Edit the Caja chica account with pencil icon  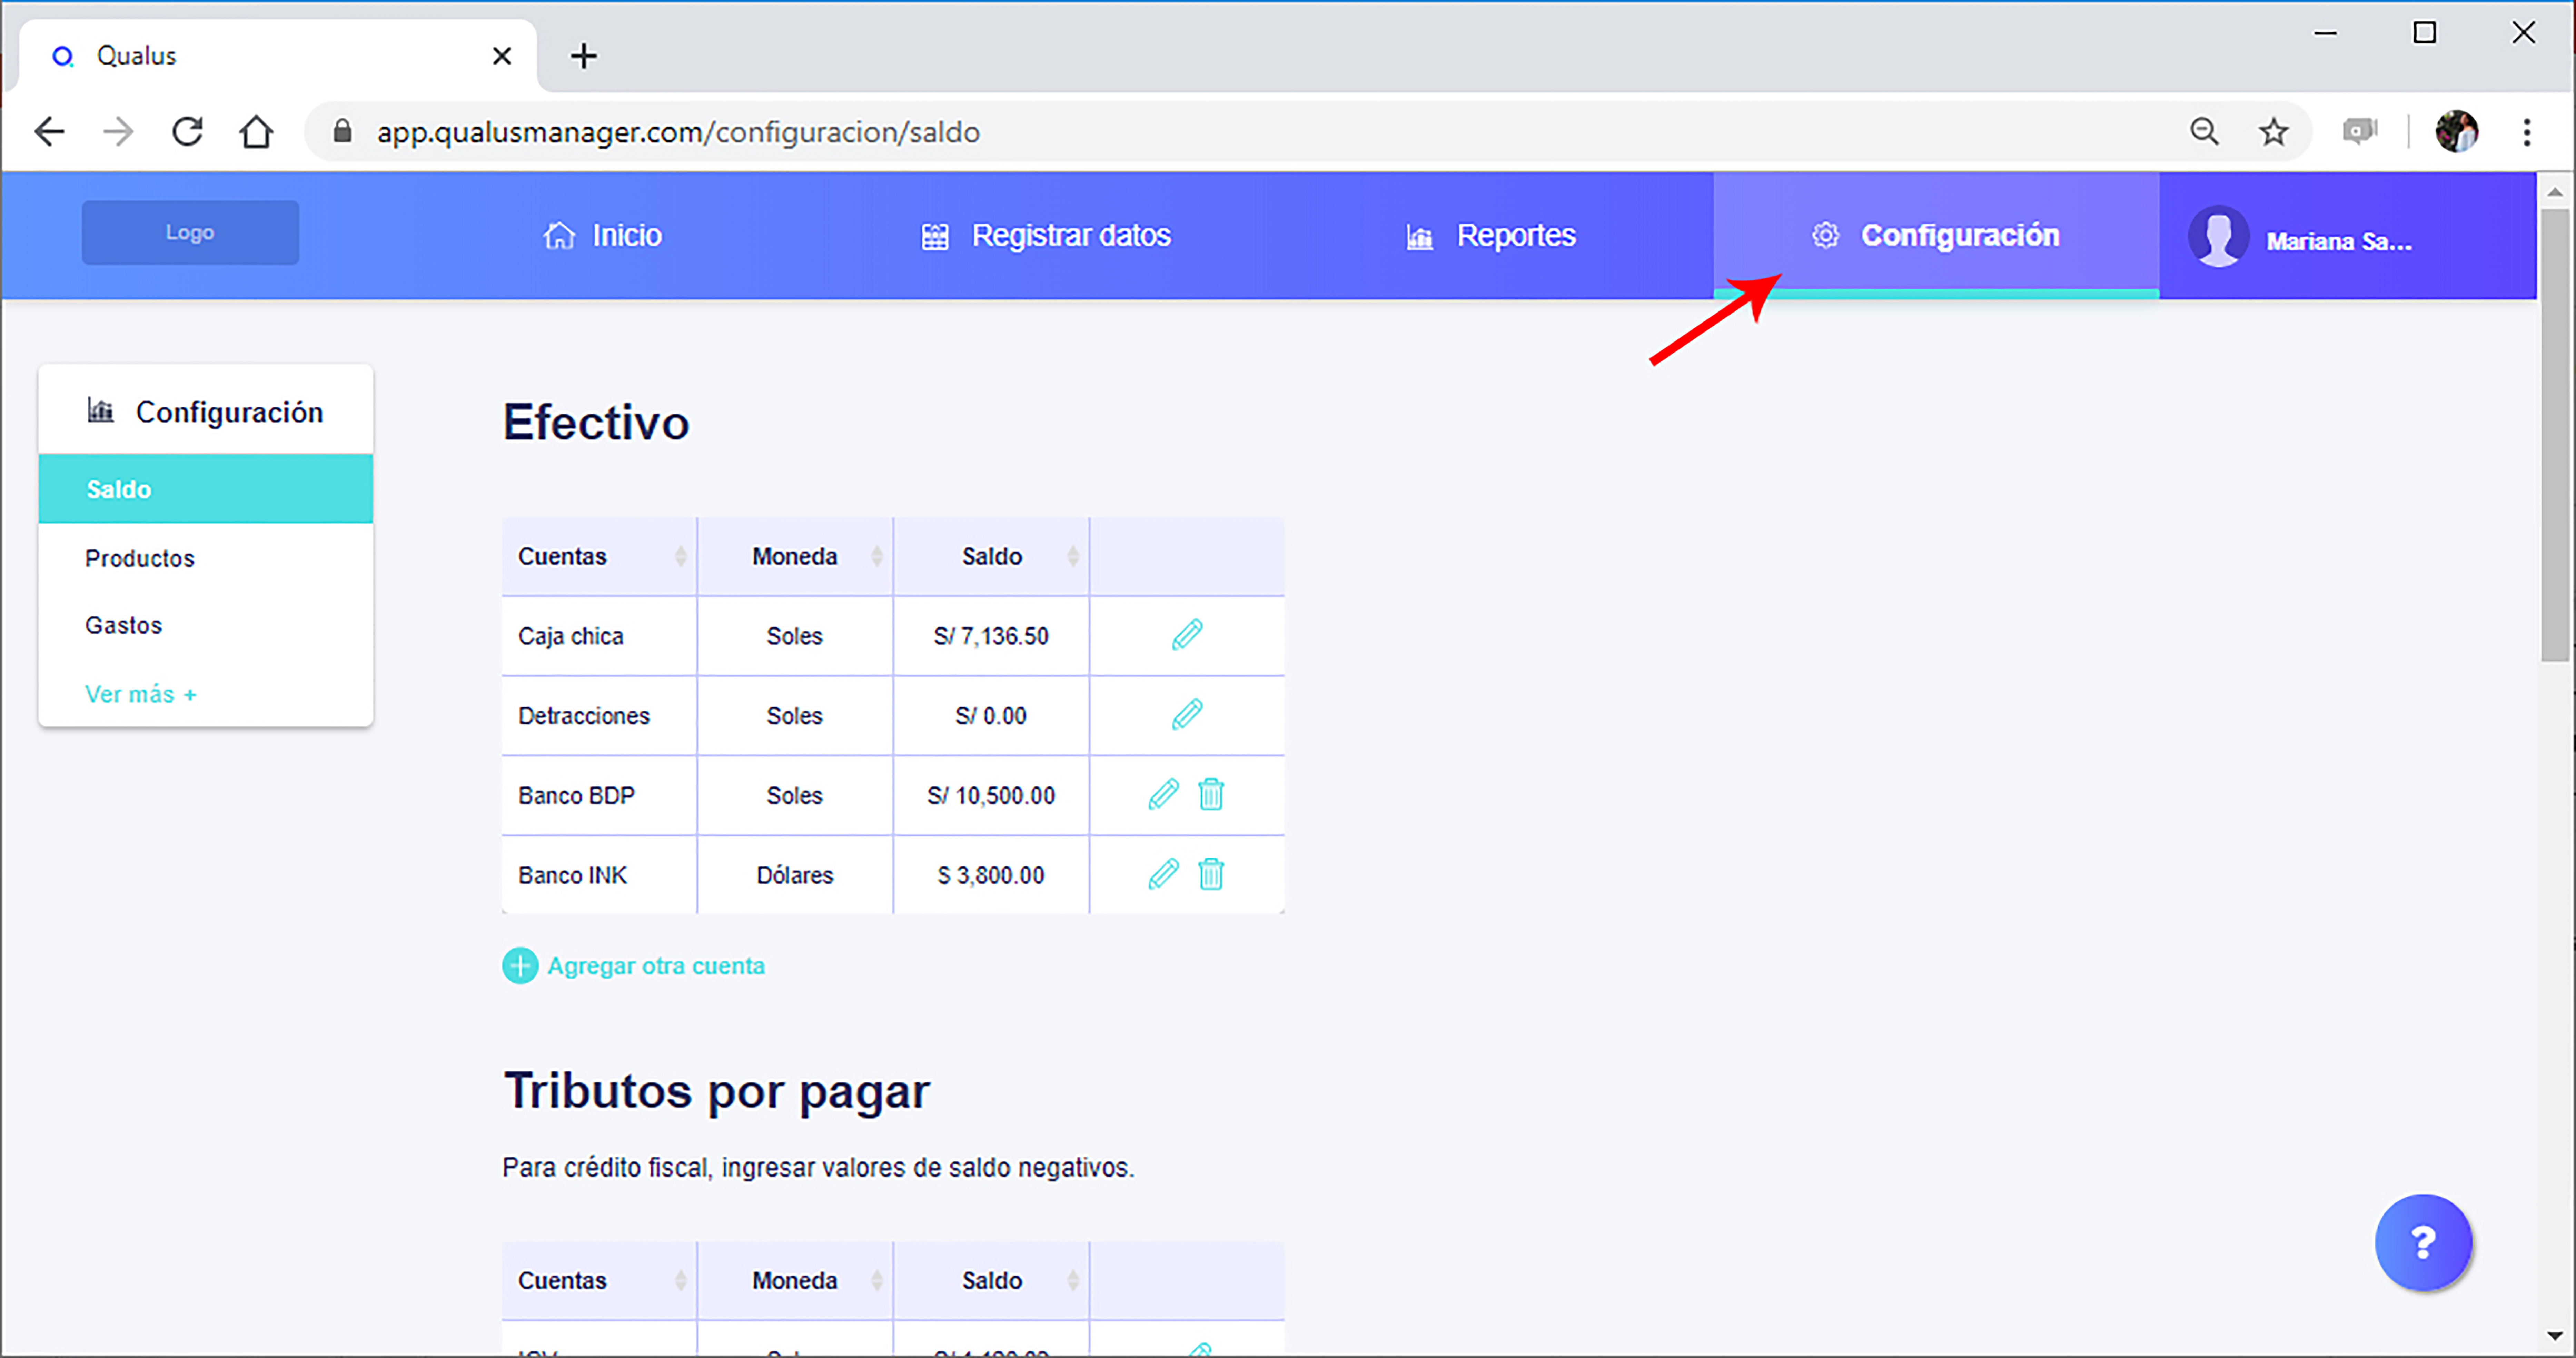click(1187, 635)
